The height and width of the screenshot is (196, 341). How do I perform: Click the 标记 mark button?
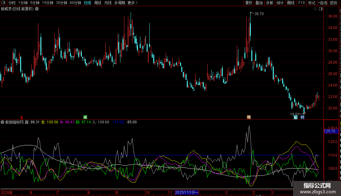[x=312, y=3]
